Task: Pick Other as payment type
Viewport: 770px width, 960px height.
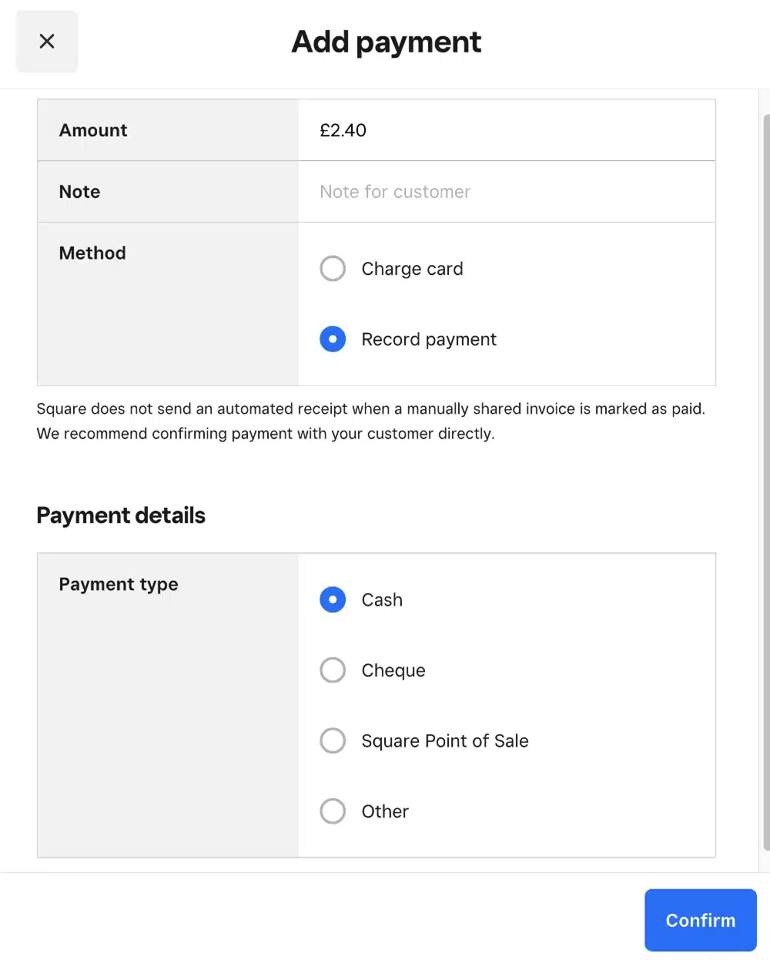Action: (x=333, y=811)
